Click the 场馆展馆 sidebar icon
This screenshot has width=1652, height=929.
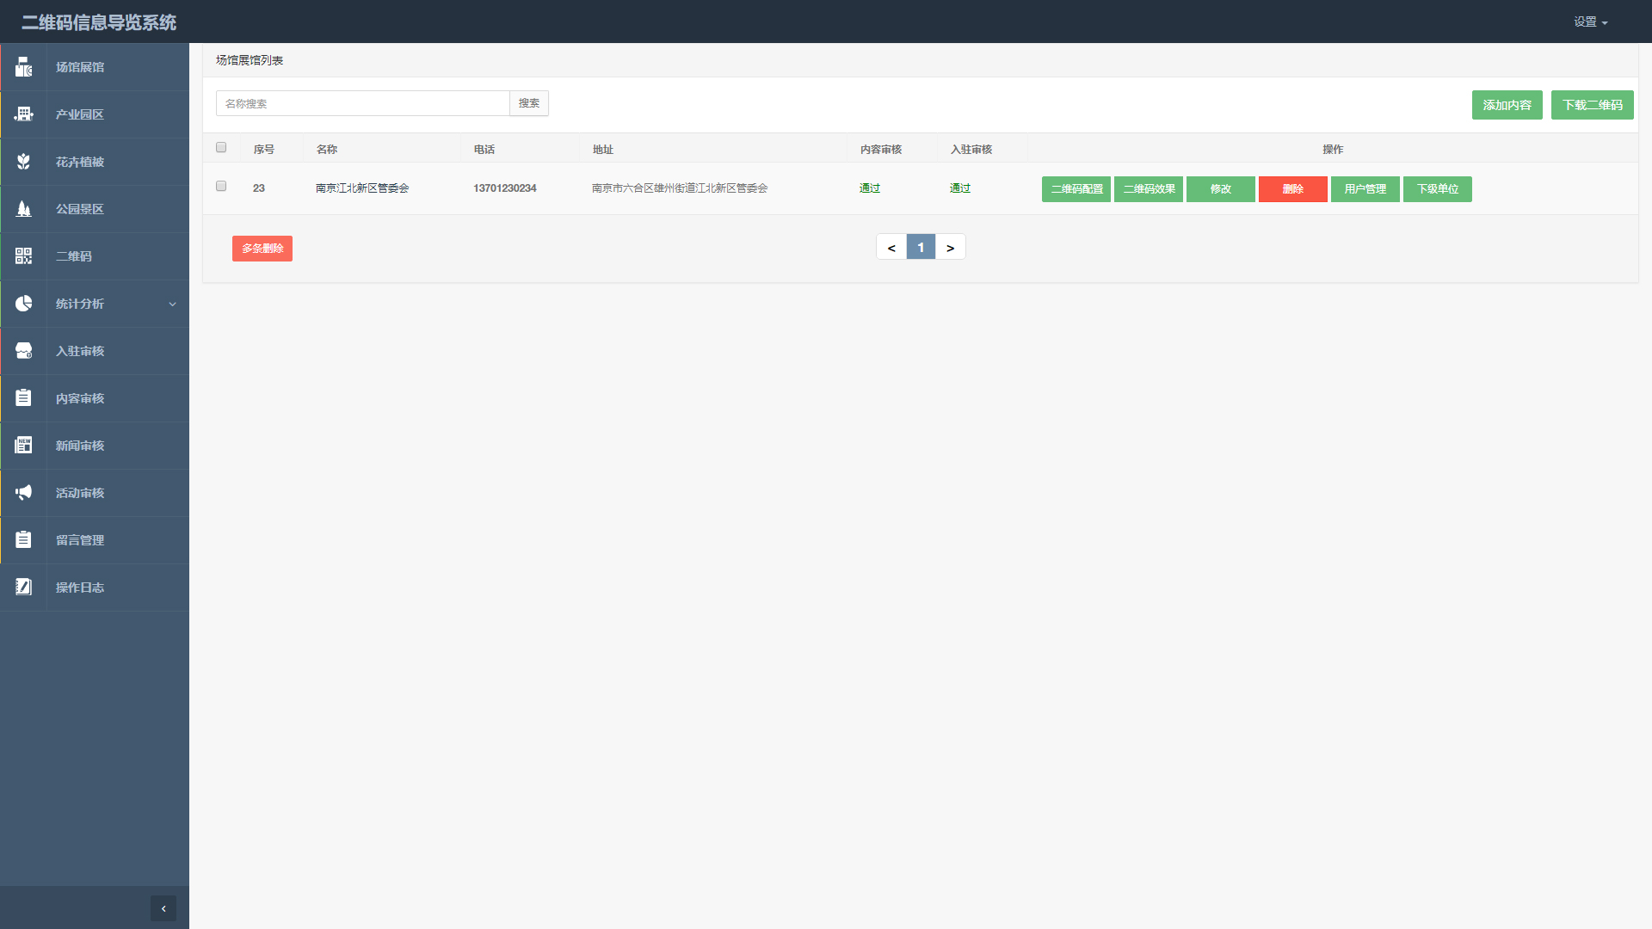23,67
